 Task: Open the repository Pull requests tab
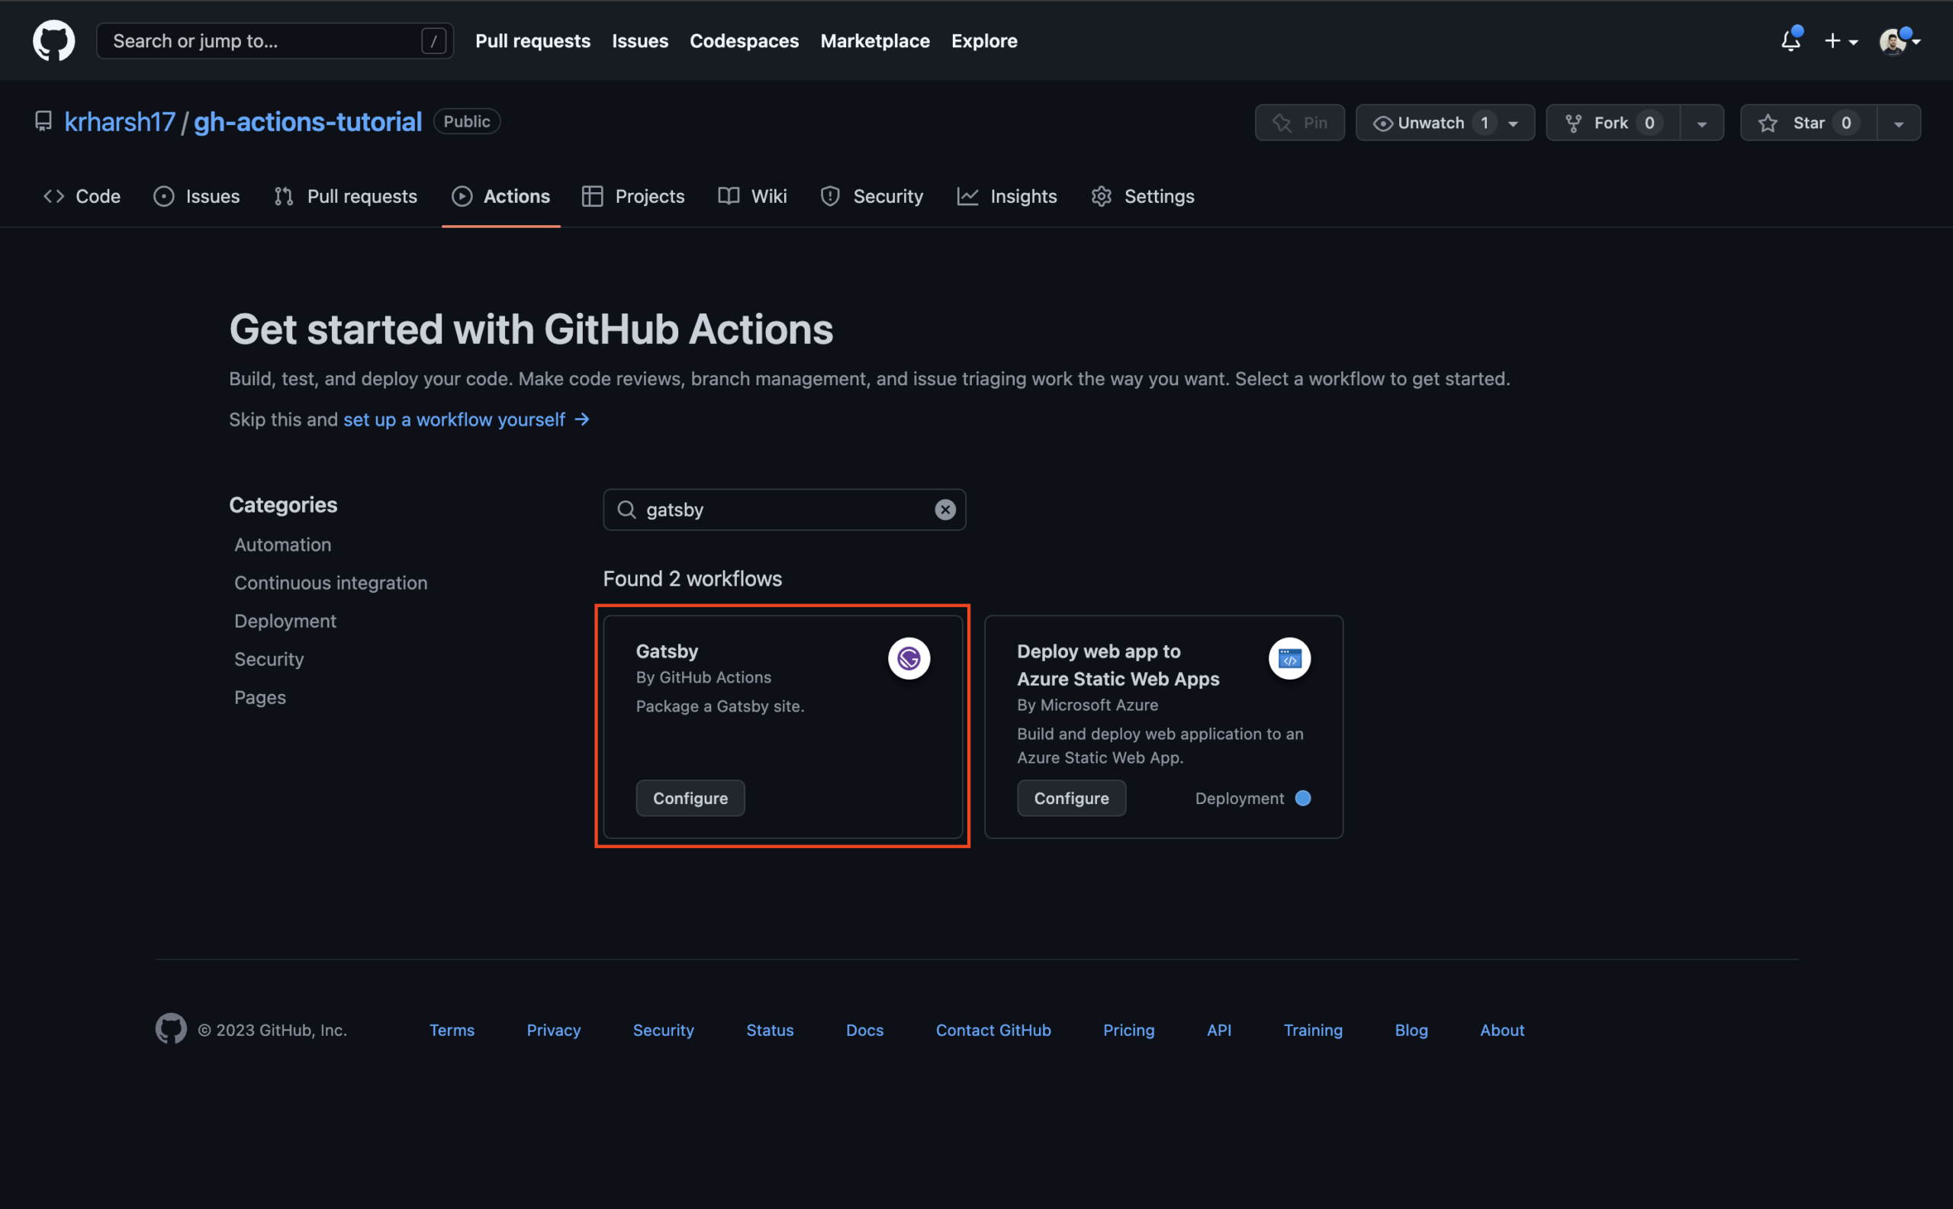[346, 196]
